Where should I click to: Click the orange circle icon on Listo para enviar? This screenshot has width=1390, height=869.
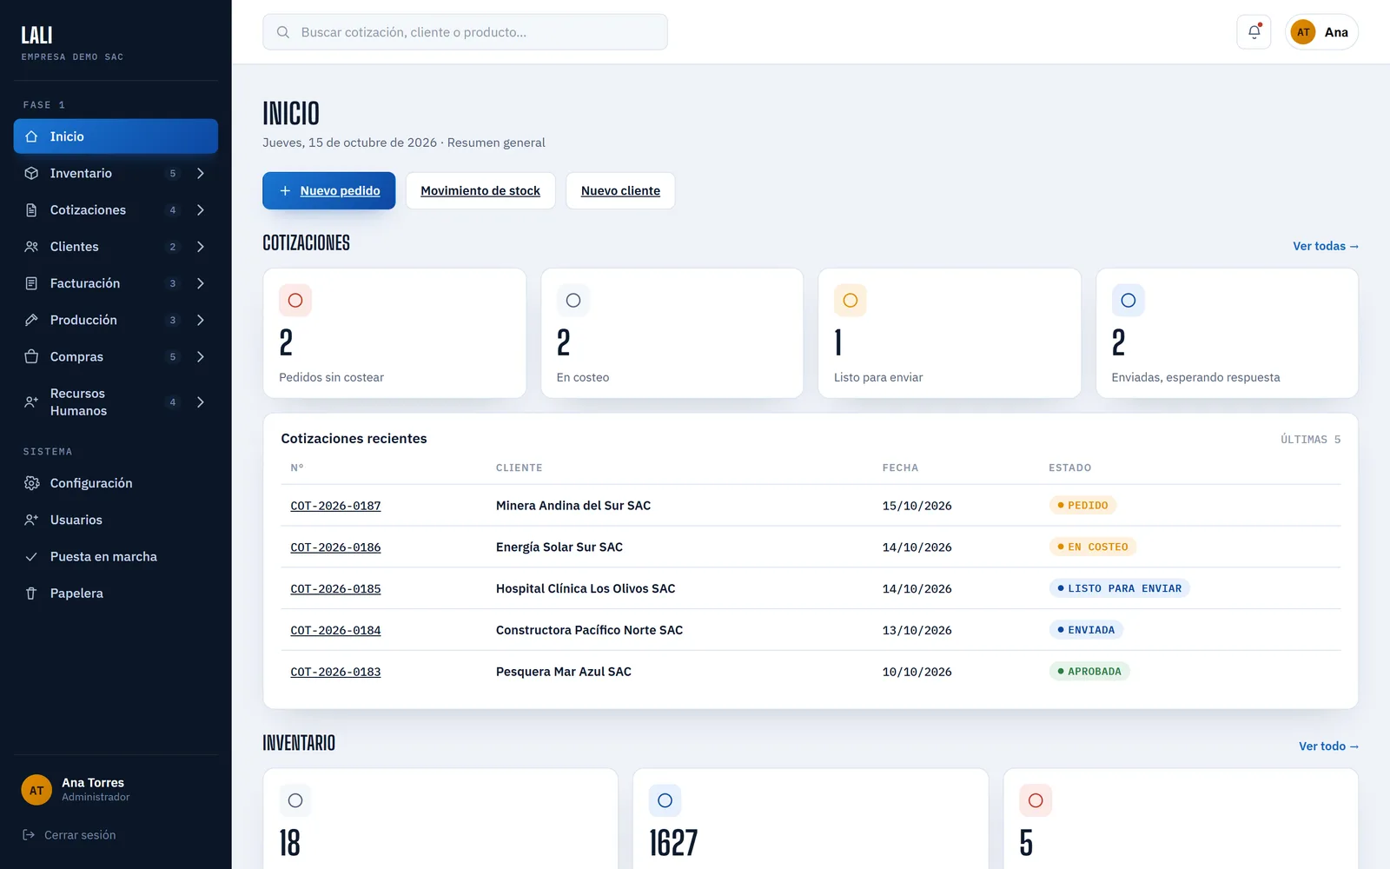tap(851, 300)
